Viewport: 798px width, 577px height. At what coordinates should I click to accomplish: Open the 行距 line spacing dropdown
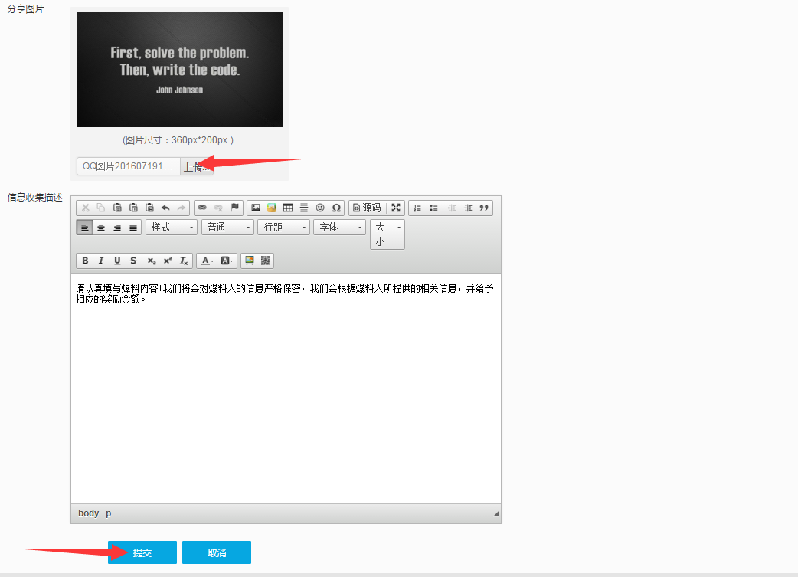coord(283,228)
